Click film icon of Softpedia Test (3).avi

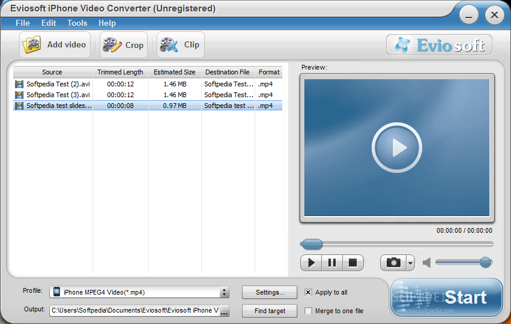coord(19,95)
